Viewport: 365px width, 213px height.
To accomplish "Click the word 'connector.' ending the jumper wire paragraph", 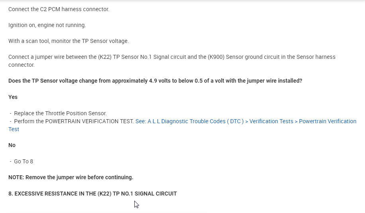I will click(x=22, y=65).
